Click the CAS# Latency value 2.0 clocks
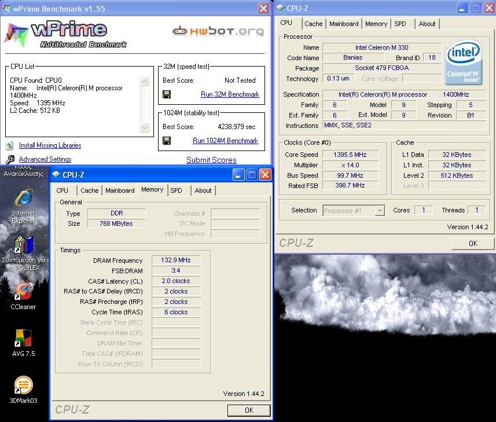496x422 pixels. pyautogui.click(x=176, y=281)
